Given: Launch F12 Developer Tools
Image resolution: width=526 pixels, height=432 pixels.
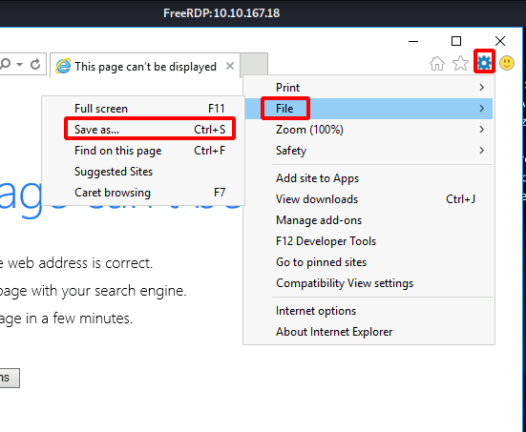Looking at the screenshot, I should tap(368, 241).
